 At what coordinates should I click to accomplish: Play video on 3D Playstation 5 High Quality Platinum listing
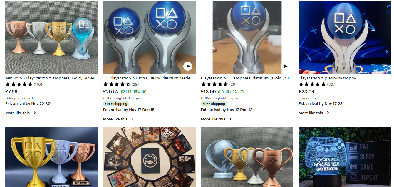pyautogui.click(x=188, y=66)
